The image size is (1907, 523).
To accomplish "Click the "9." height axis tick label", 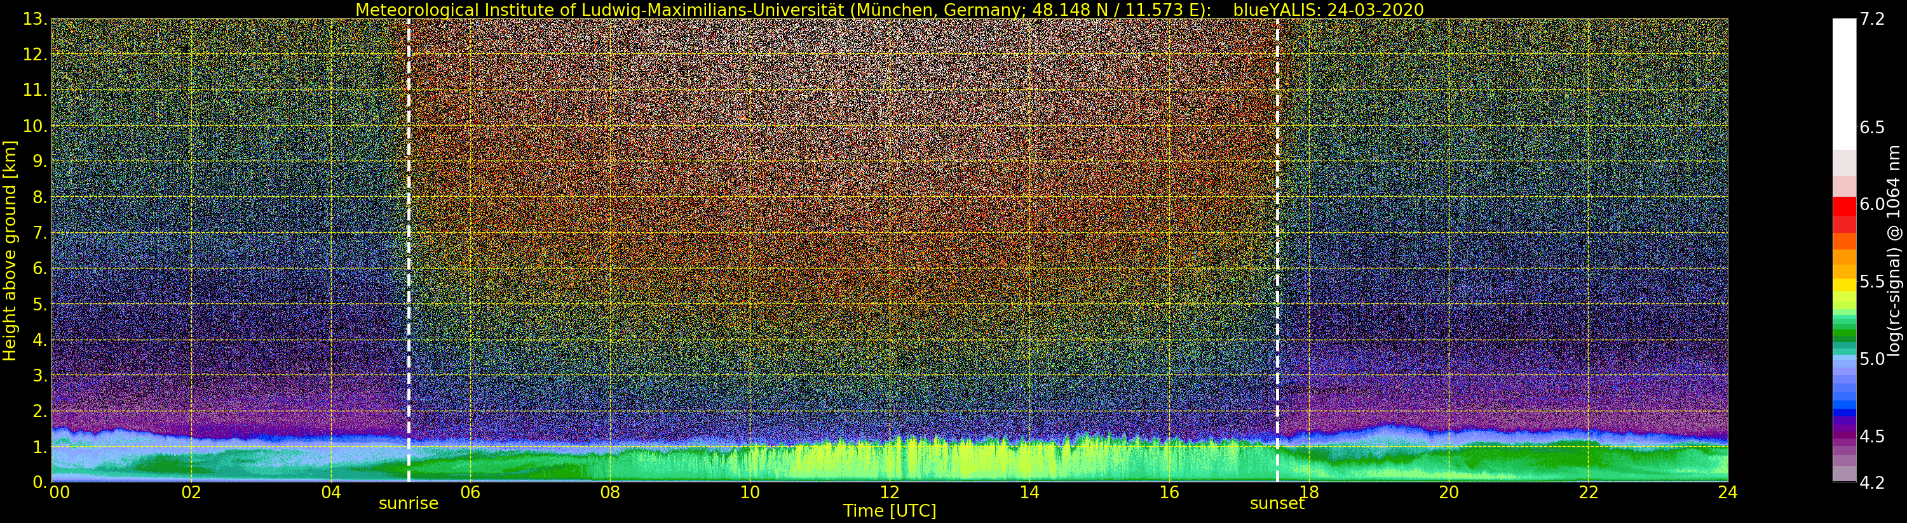I will 40,161.
